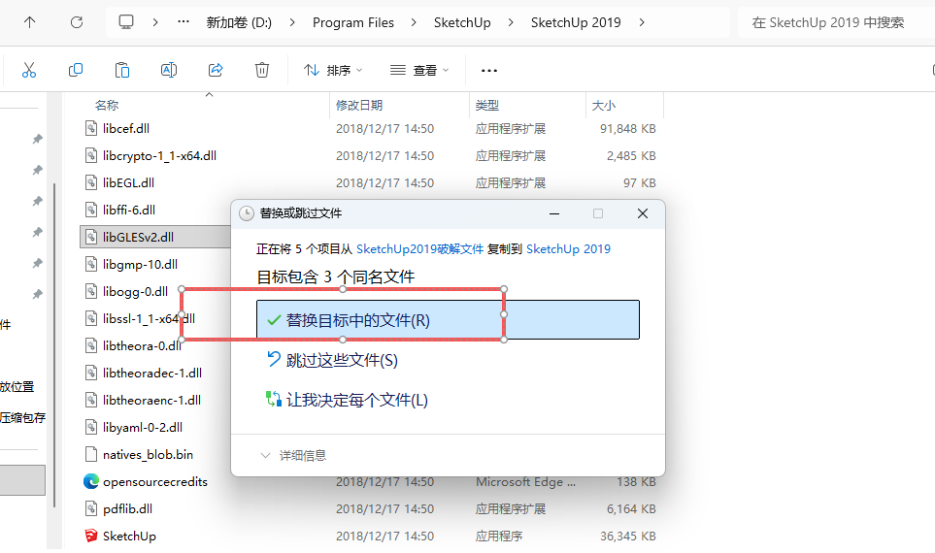The image size is (935, 553).
Task: Go to SketchUp folder in breadcrumb
Action: pos(462,22)
